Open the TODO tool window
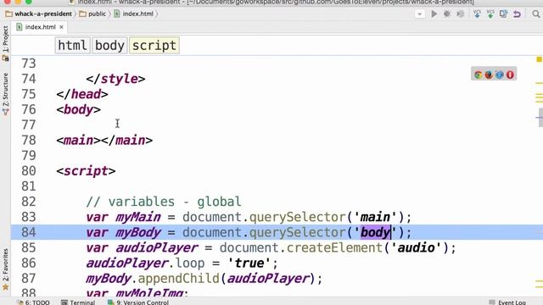Screen dimensions: 543x305 [34, 302]
